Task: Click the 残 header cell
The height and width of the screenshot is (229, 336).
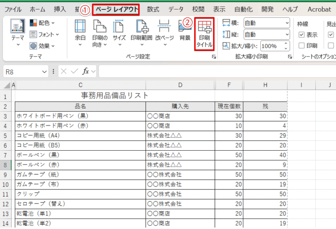Action: pos(265,106)
